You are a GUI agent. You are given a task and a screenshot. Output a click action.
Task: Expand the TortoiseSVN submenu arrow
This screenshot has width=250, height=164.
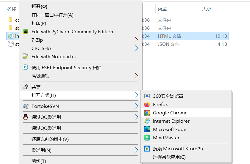coord(136,106)
